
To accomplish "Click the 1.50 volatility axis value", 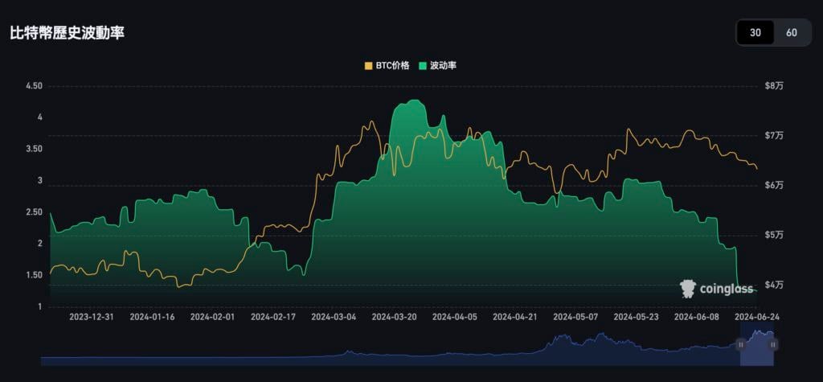I will click(x=34, y=275).
